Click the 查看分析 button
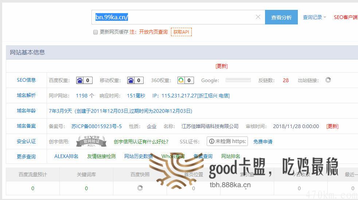The image size is (358, 200). click(x=281, y=17)
